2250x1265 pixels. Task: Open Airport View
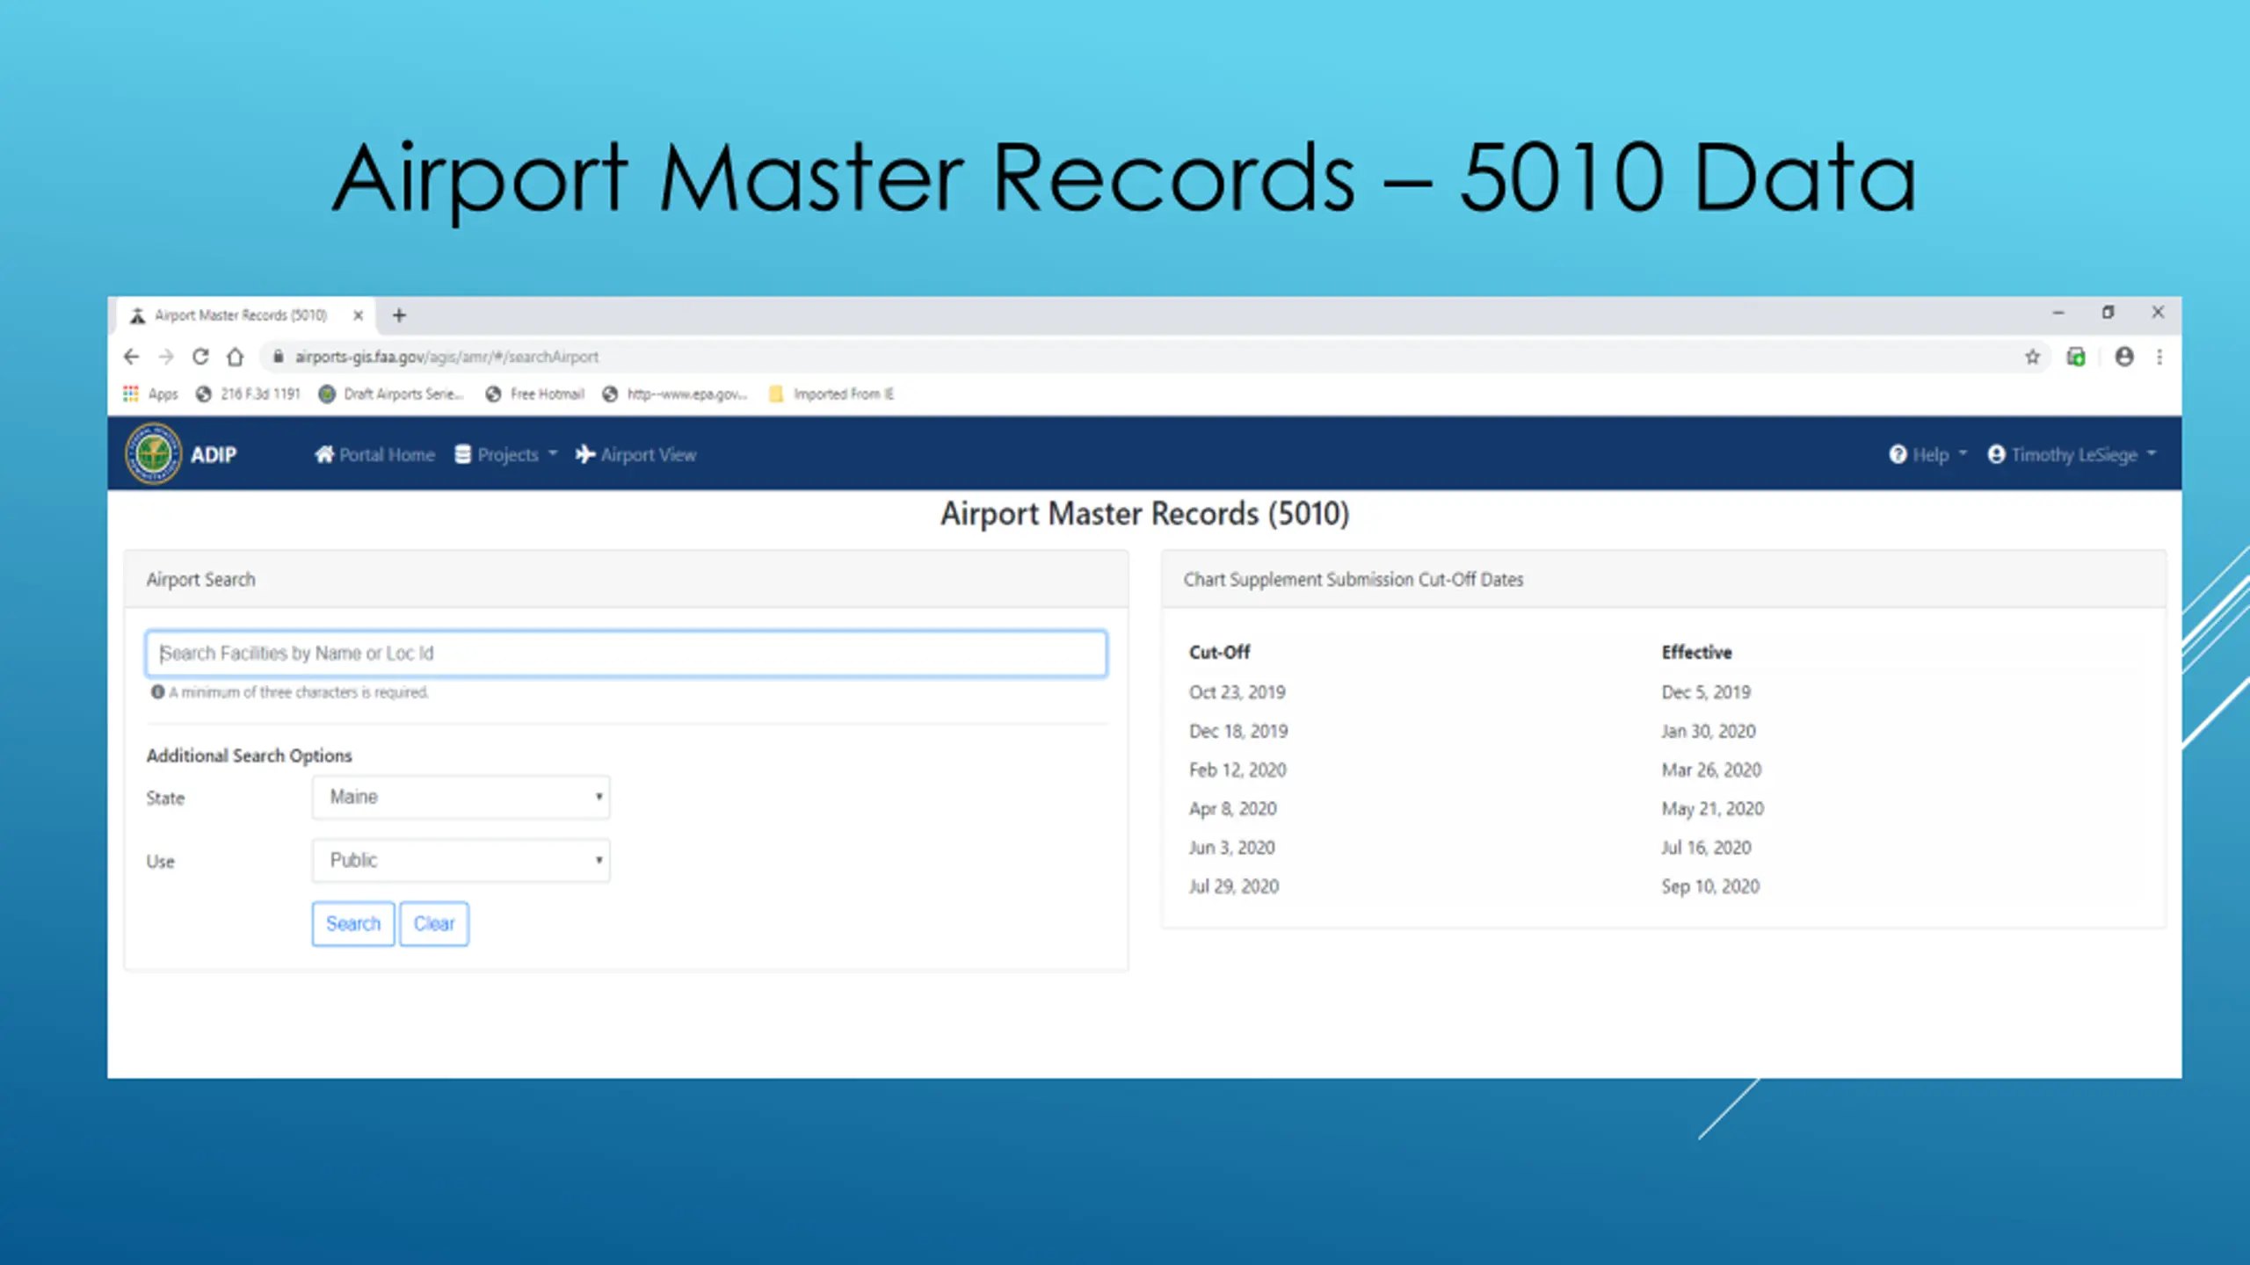(636, 455)
